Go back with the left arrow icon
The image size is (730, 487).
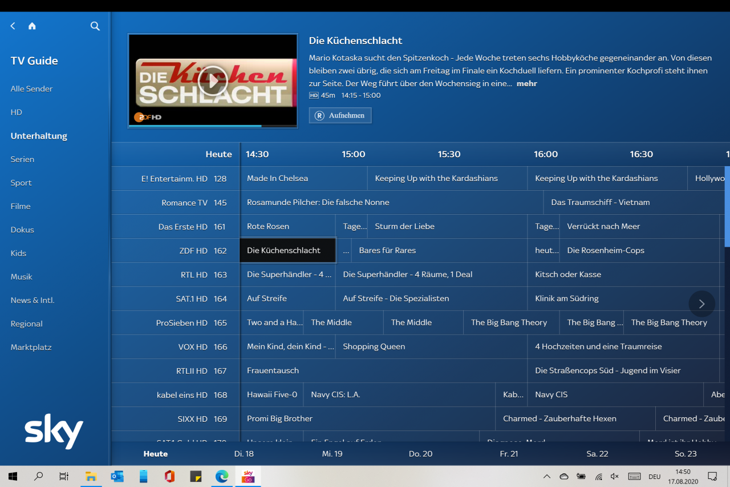click(x=13, y=26)
